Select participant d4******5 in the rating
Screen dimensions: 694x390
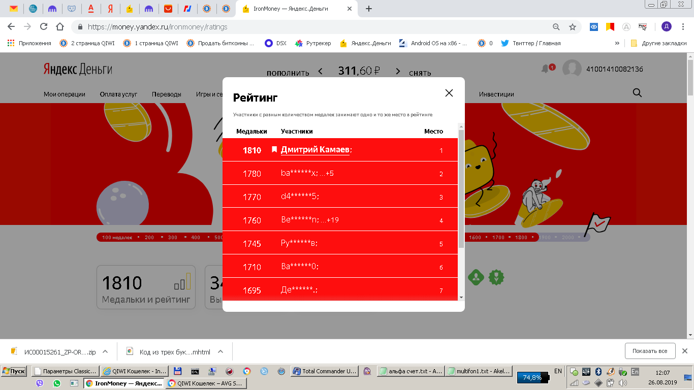coord(300,197)
